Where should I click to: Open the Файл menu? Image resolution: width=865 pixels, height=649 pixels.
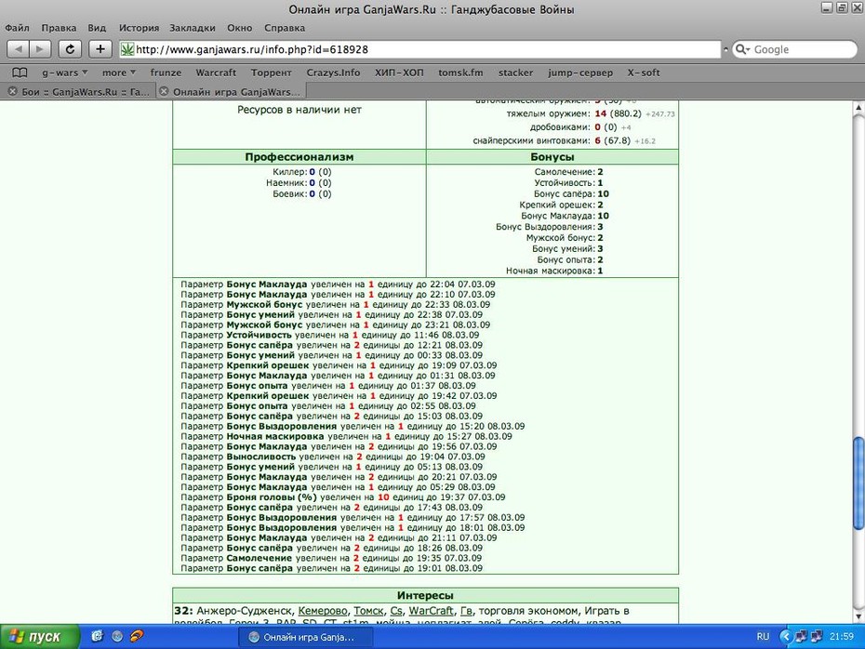[x=17, y=28]
